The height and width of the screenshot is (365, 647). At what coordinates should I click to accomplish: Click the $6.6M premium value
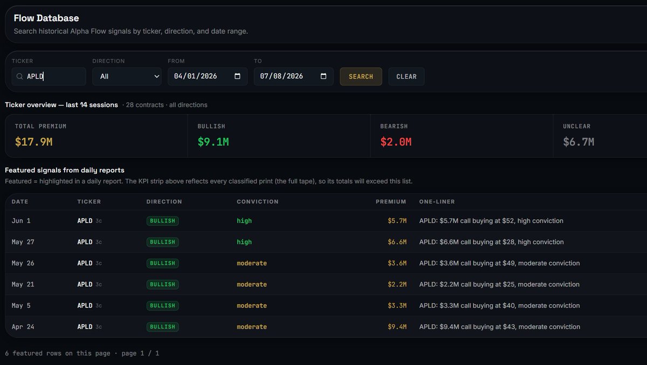click(397, 242)
